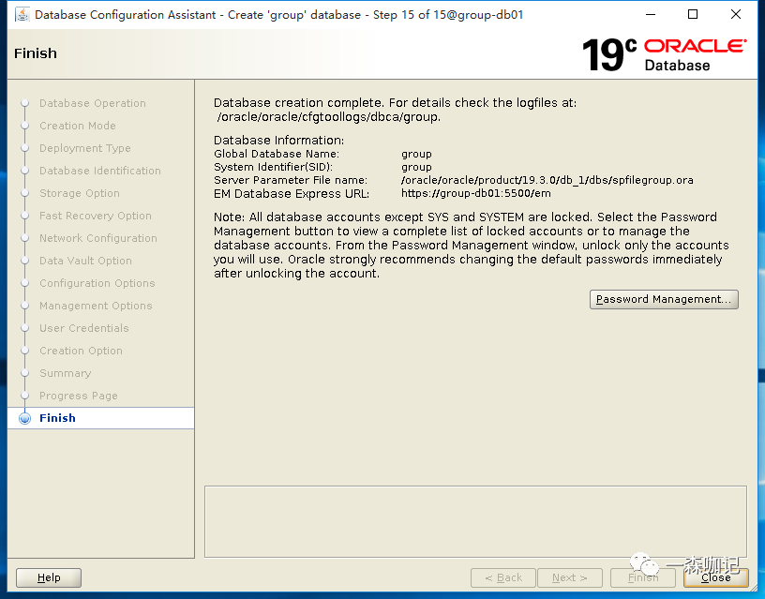
Task: Select the Data Vault Option step
Action: click(x=85, y=261)
